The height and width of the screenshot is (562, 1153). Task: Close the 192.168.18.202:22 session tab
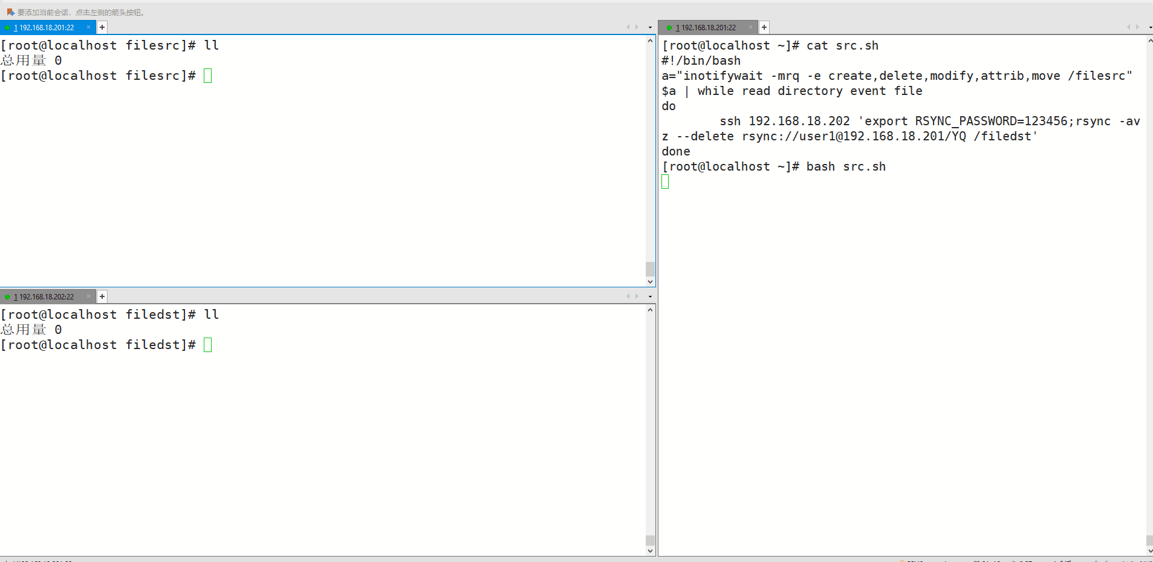[x=88, y=296]
